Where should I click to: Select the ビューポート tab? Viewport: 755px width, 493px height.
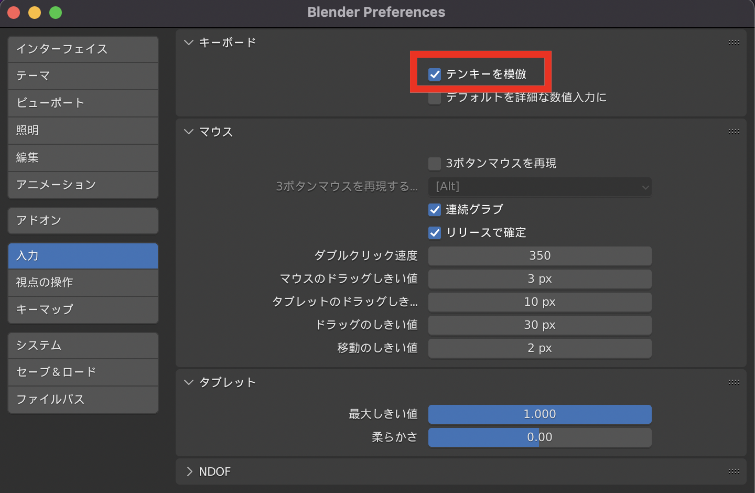coord(83,103)
